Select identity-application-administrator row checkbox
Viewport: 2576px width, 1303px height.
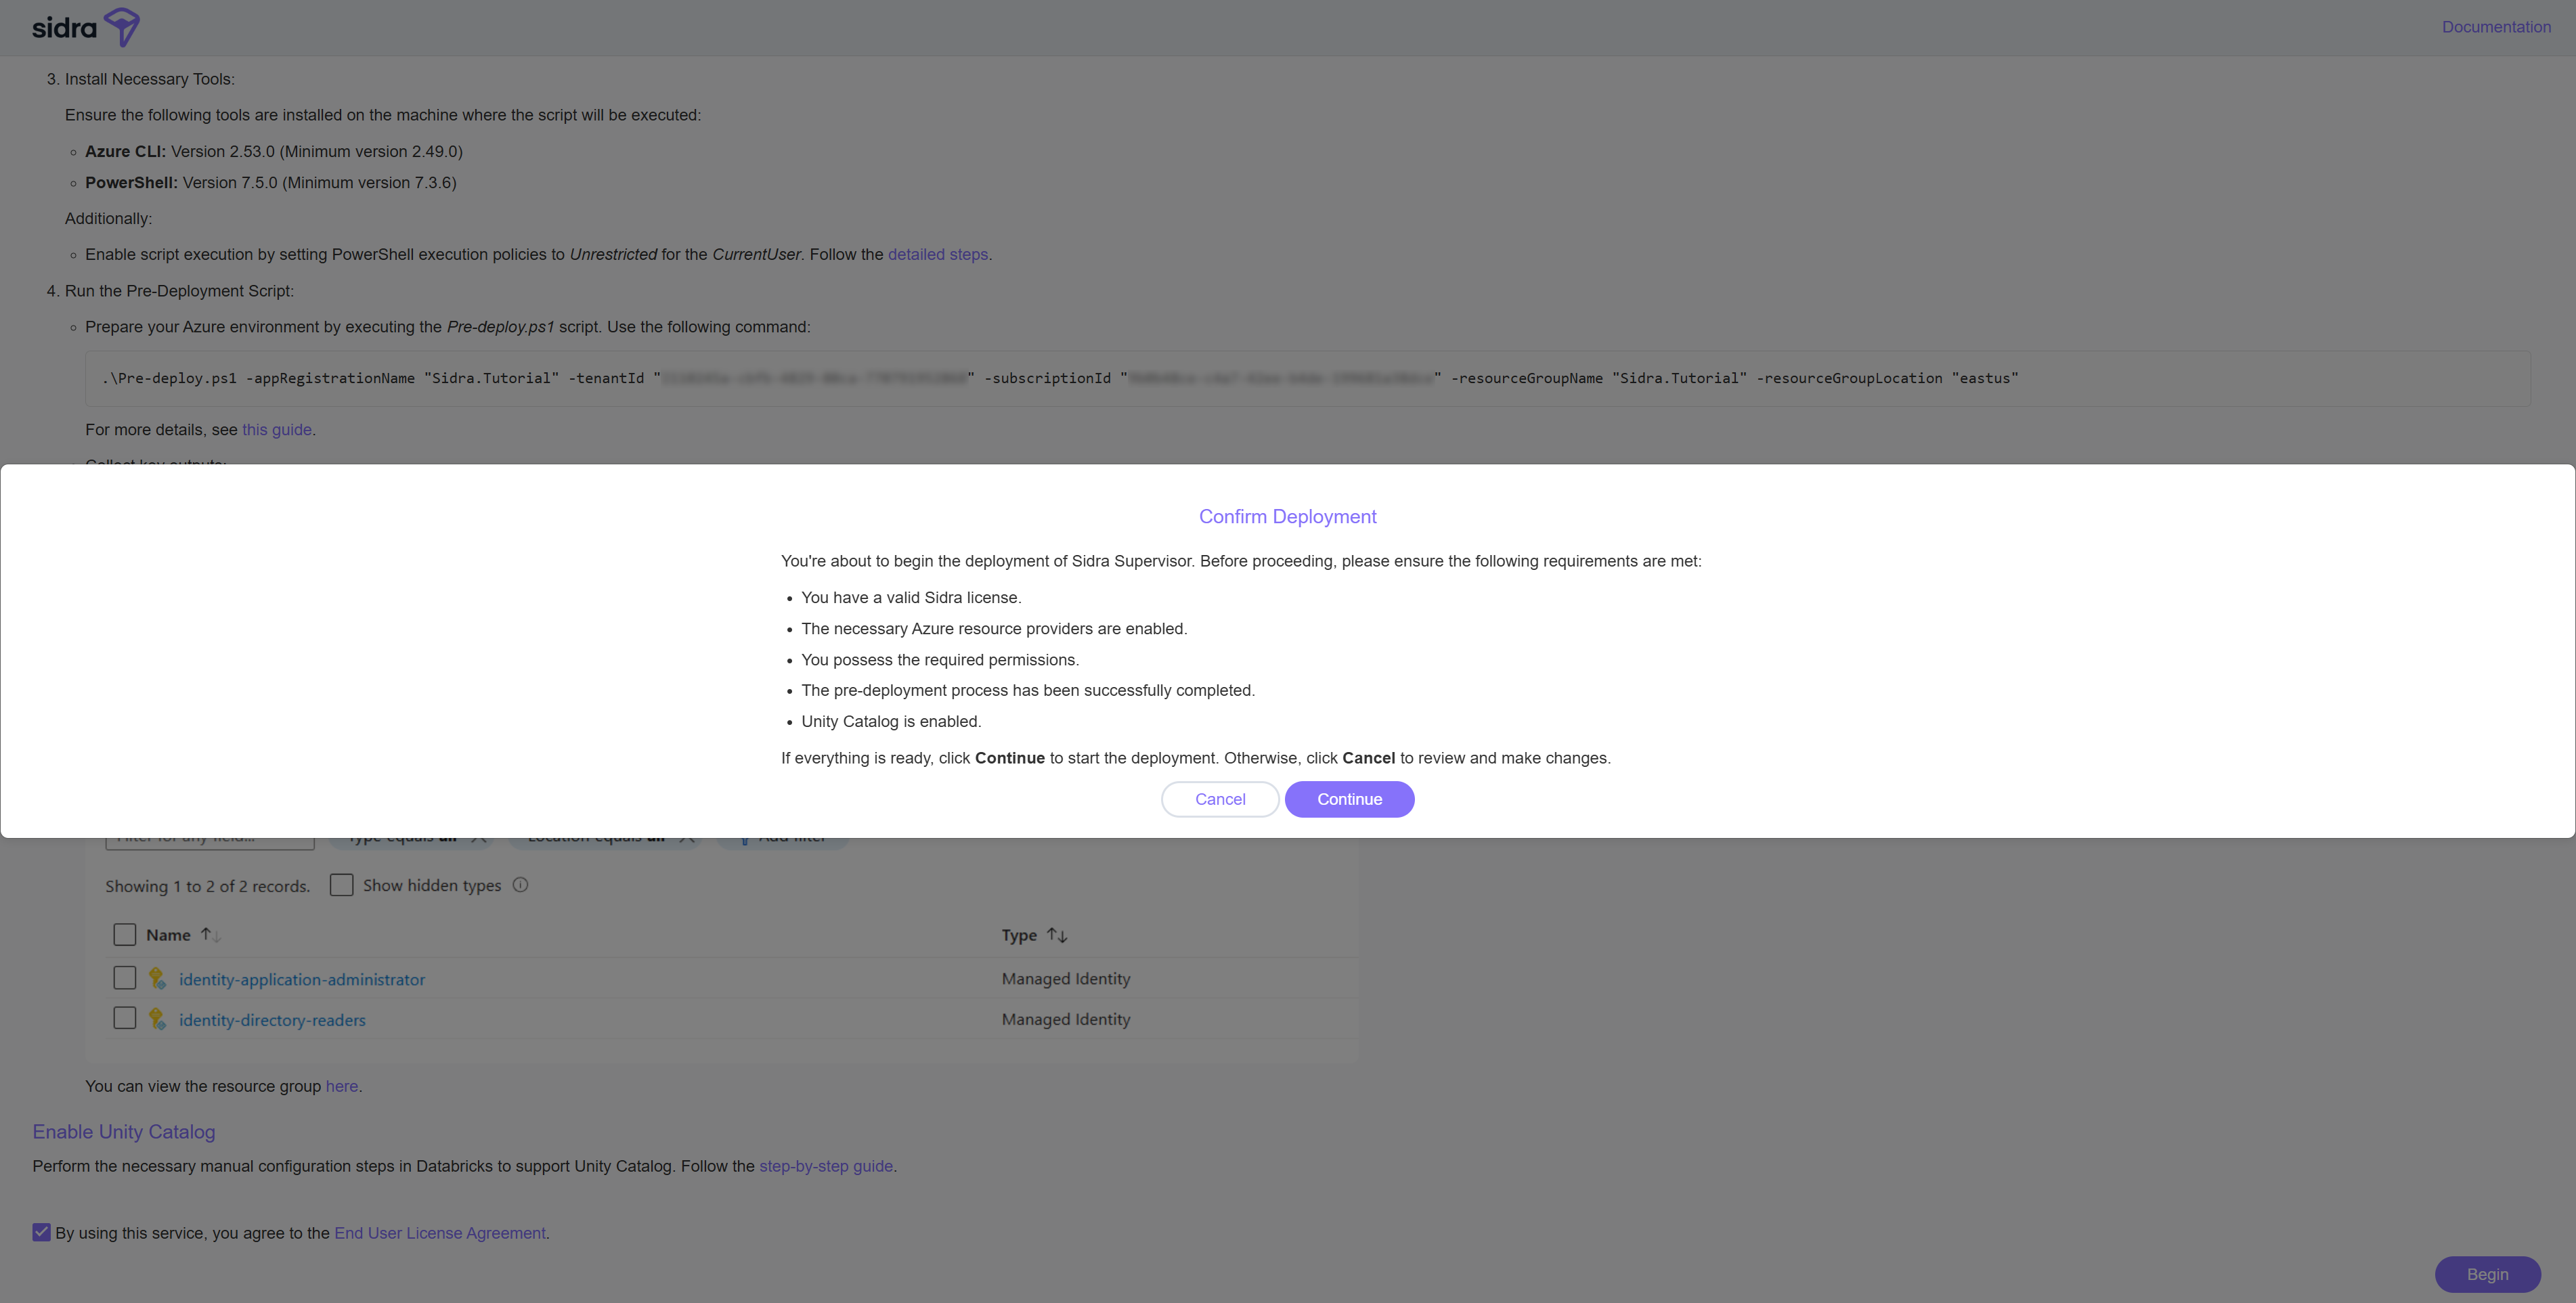point(125,978)
